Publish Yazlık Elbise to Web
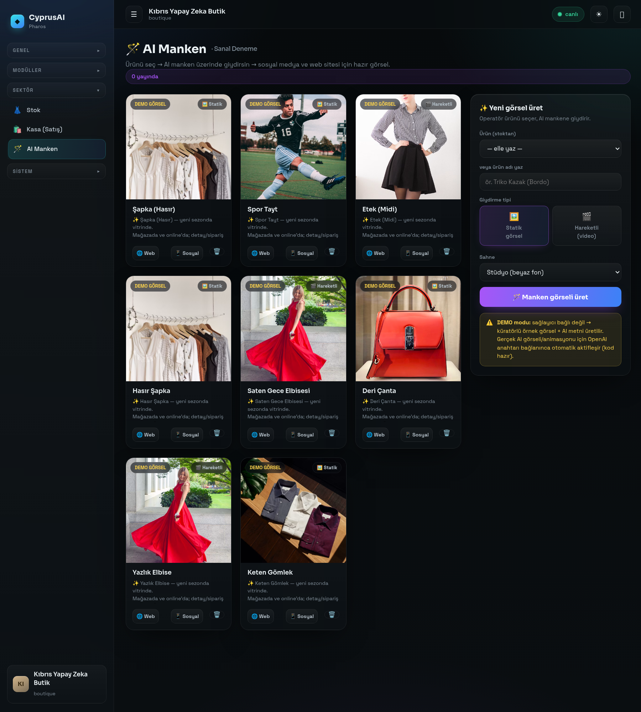 coord(146,616)
